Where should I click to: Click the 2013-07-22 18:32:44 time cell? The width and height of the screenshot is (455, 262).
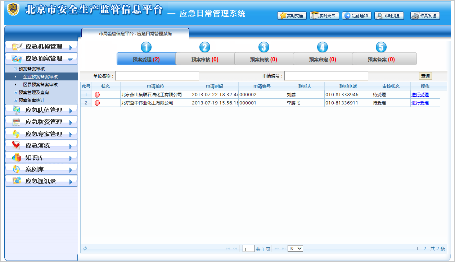215,95
